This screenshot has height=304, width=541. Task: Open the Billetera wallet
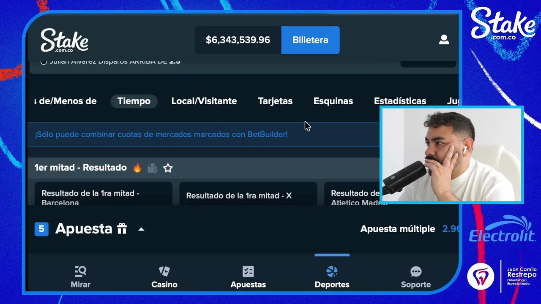tap(310, 40)
